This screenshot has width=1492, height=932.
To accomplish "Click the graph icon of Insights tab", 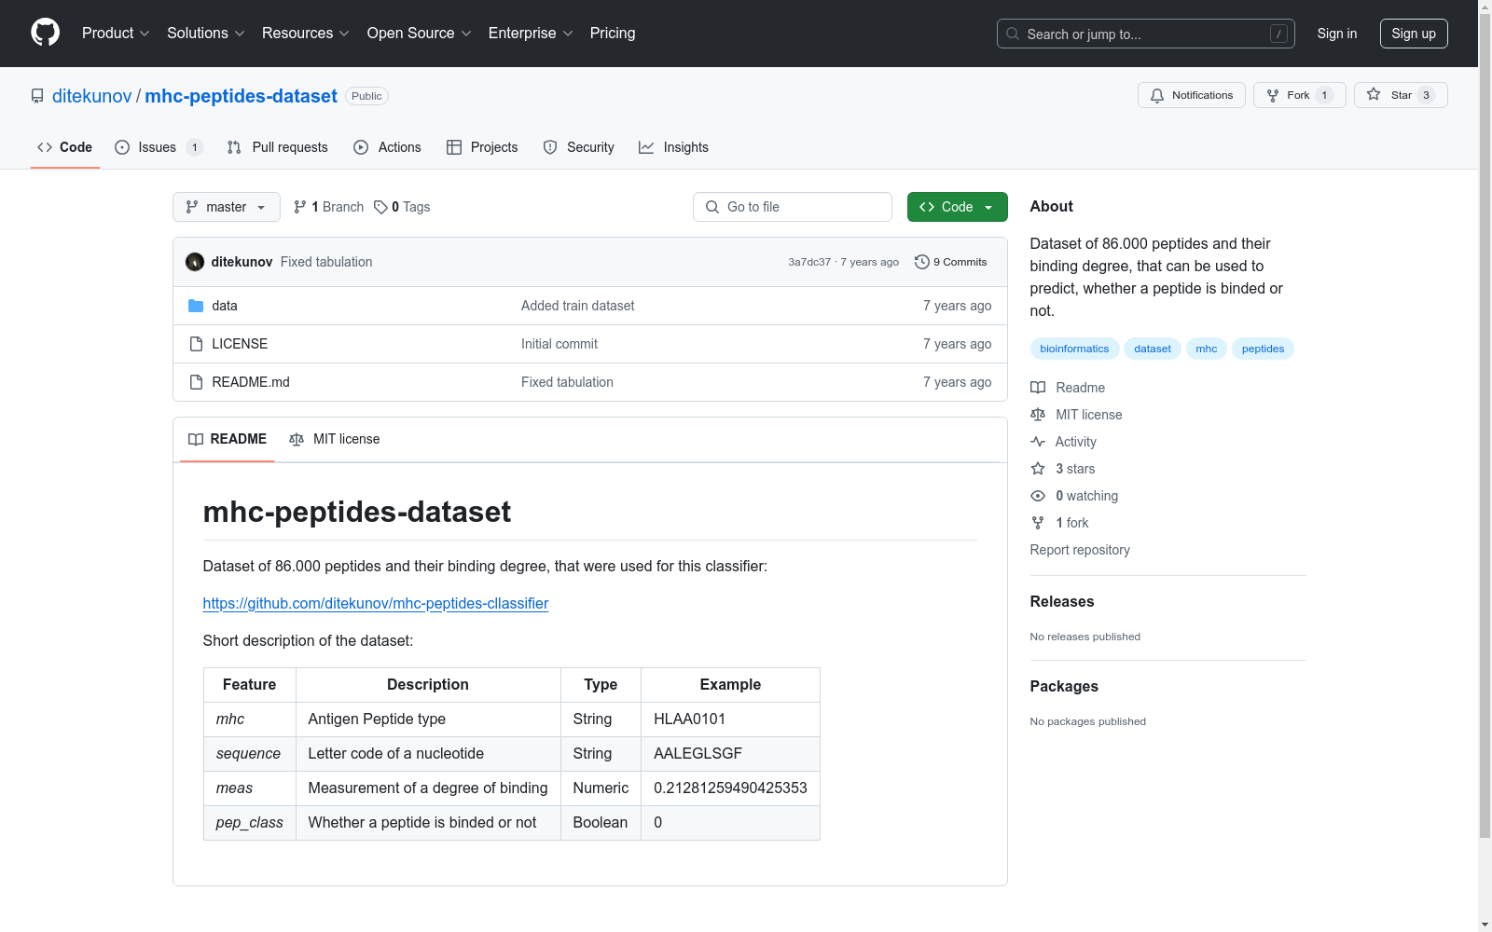I will 646,147.
